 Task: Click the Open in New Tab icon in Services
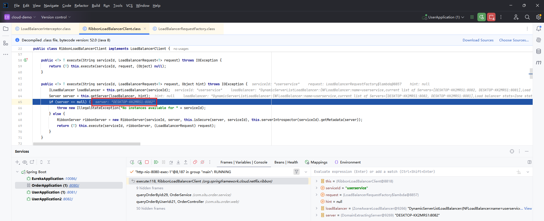point(32,162)
